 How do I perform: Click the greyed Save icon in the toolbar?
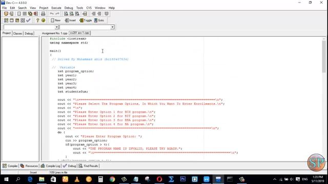(25, 14)
